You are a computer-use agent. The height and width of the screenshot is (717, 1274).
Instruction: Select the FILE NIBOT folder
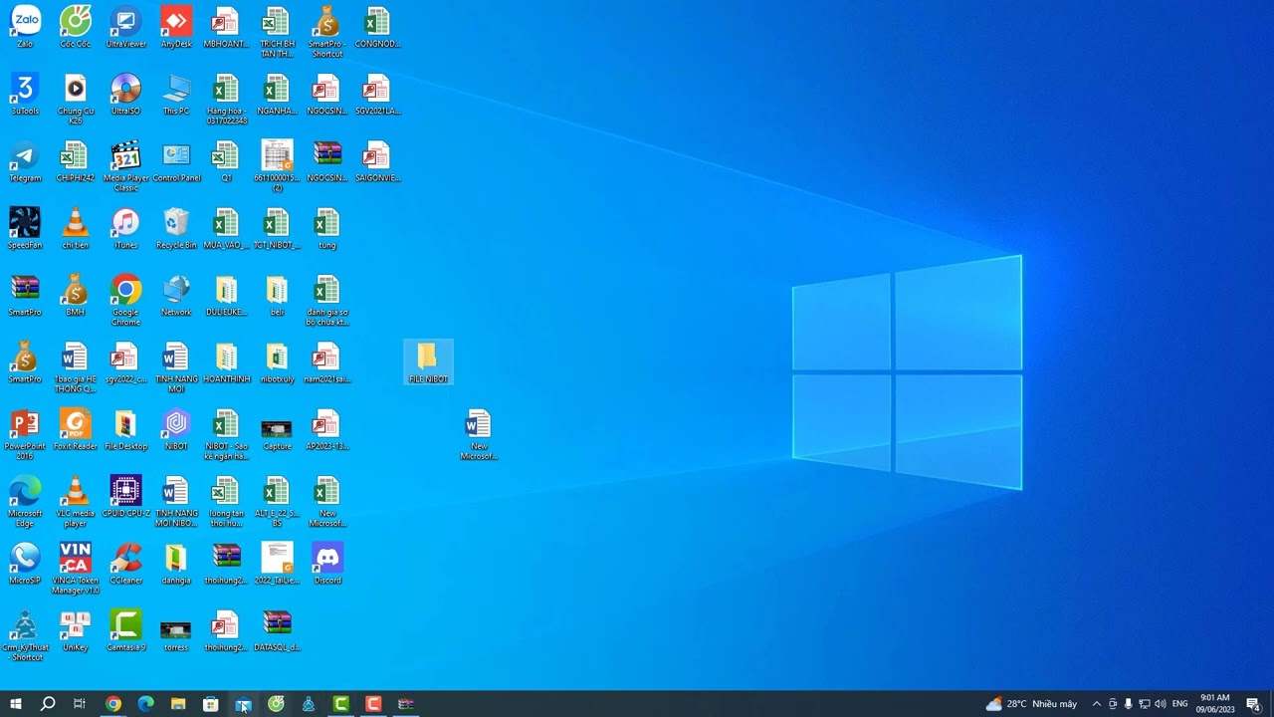tap(428, 362)
